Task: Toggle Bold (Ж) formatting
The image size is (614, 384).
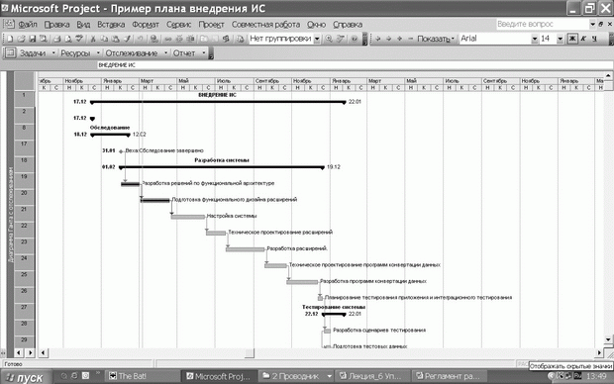Action: point(572,39)
